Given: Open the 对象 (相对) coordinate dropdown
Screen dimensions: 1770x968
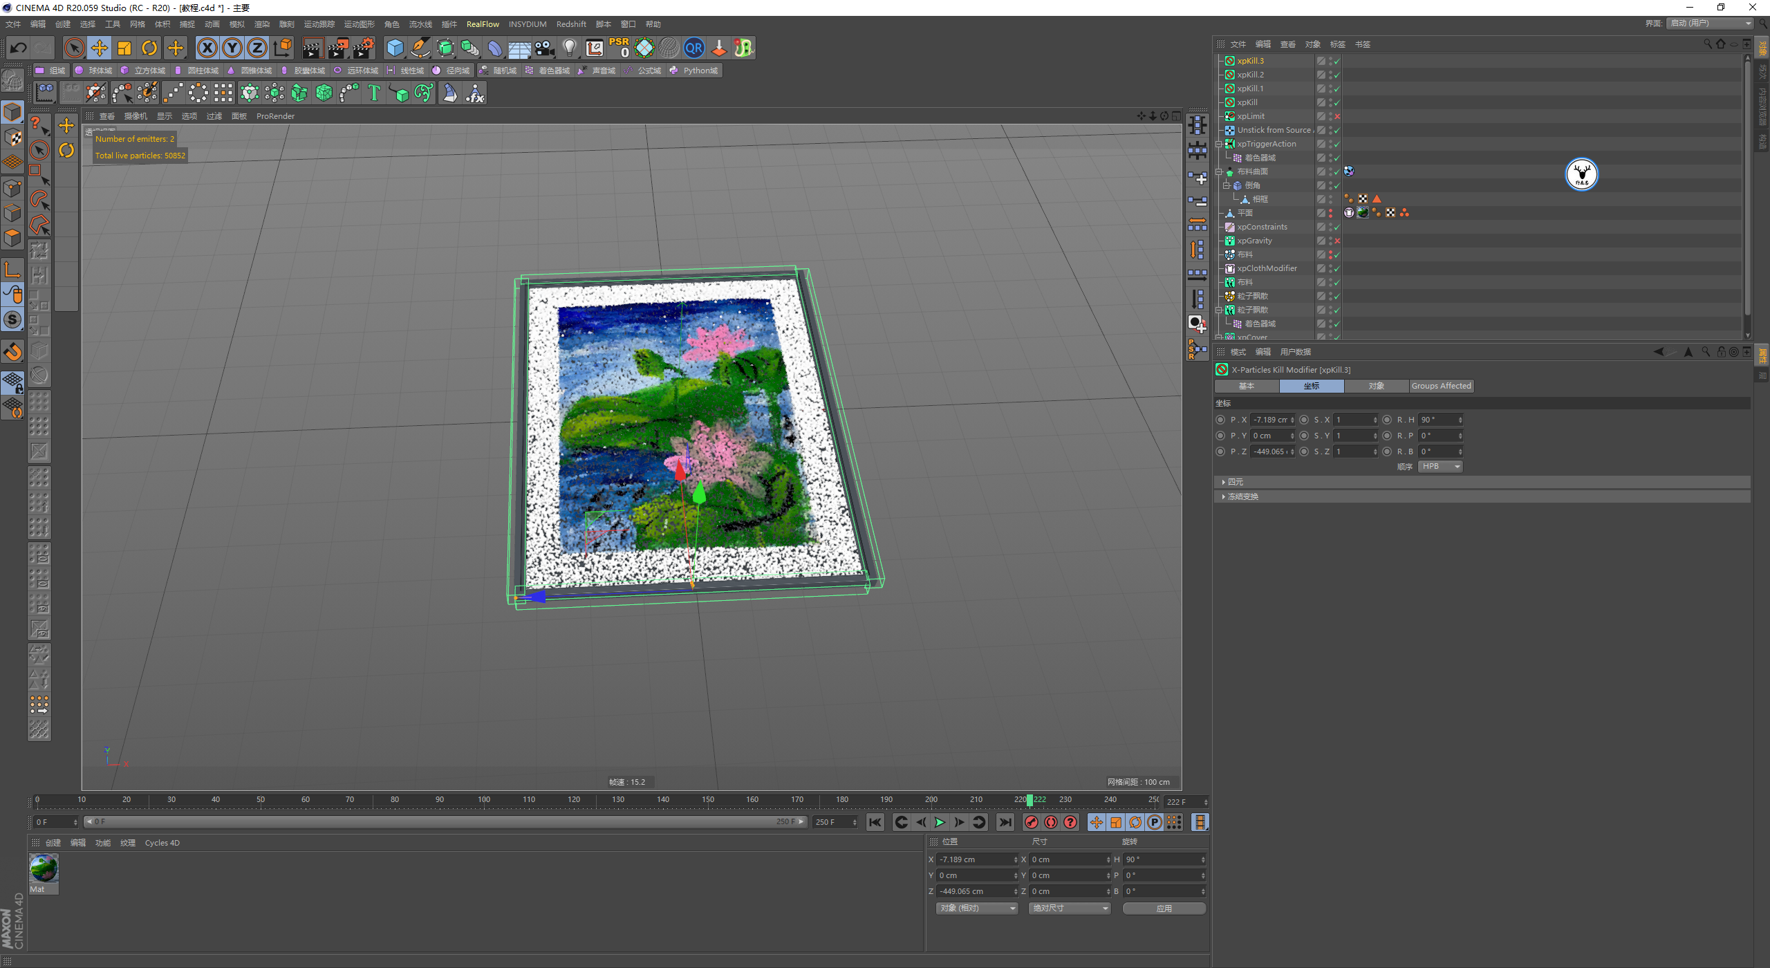Looking at the screenshot, I should pyautogui.click(x=977, y=908).
